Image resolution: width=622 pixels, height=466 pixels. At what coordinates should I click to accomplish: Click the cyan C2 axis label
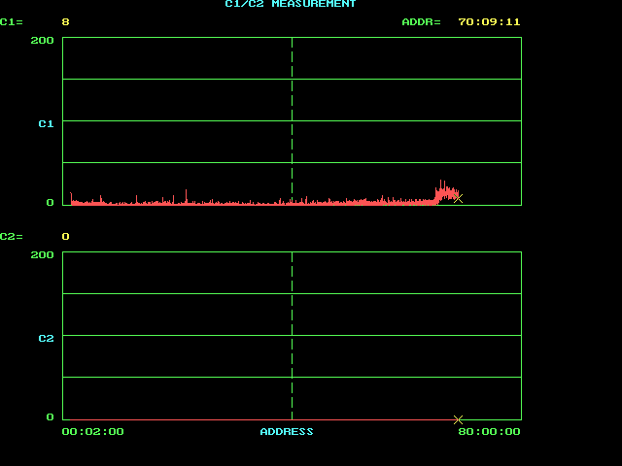click(46, 339)
